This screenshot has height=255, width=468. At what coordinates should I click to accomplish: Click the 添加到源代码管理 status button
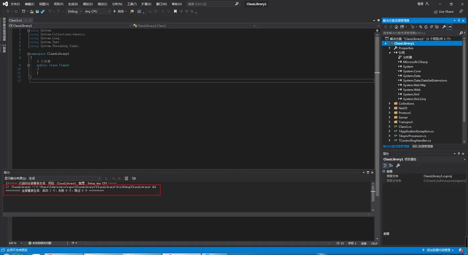click(438, 250)
